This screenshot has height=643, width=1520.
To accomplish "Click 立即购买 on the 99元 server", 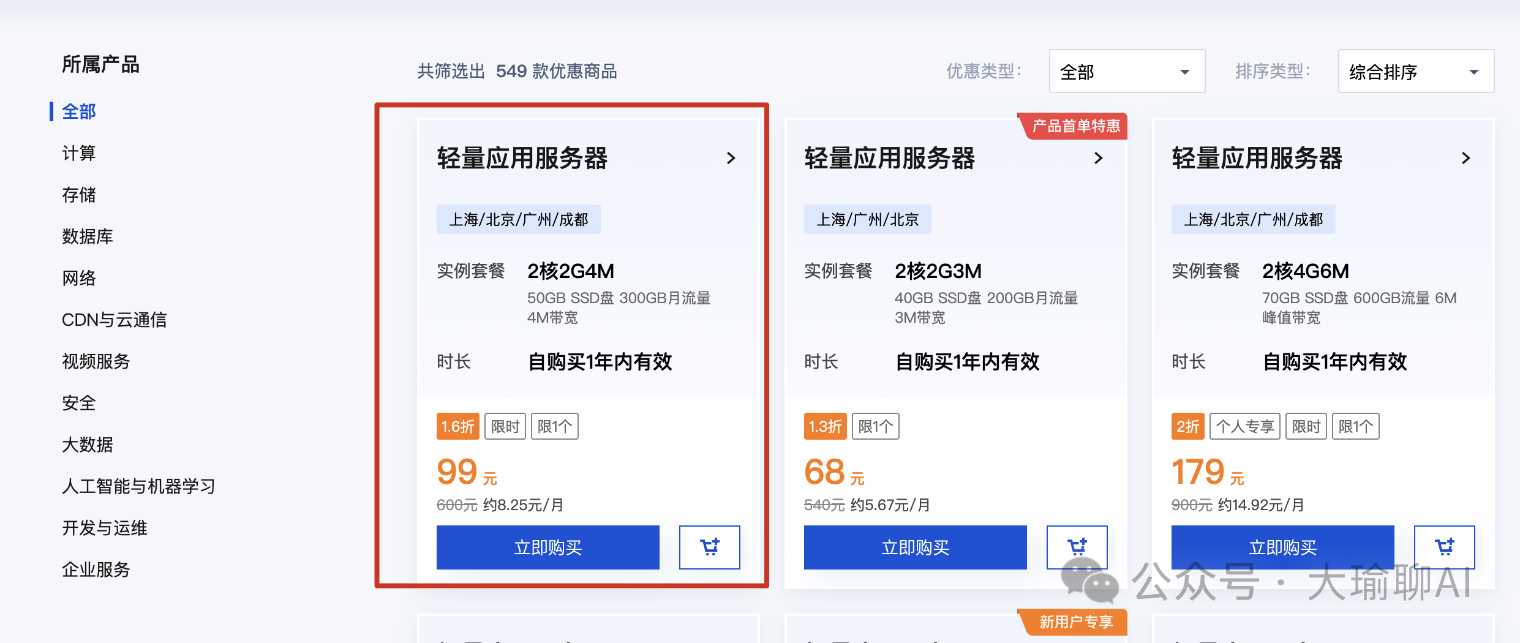I will 547,547.
